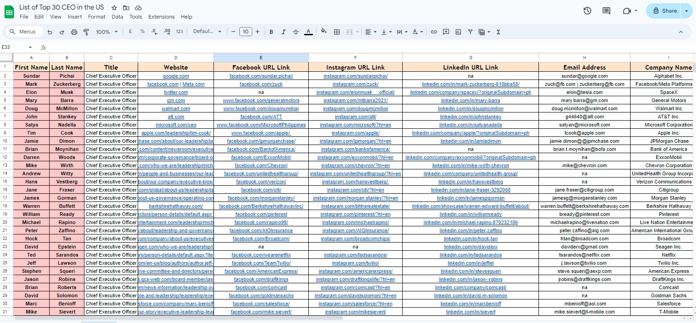This screenshot has width=696, height=323.
Task: Open the linkedin.com/in/satyanadella link
Action: (470, 125)
